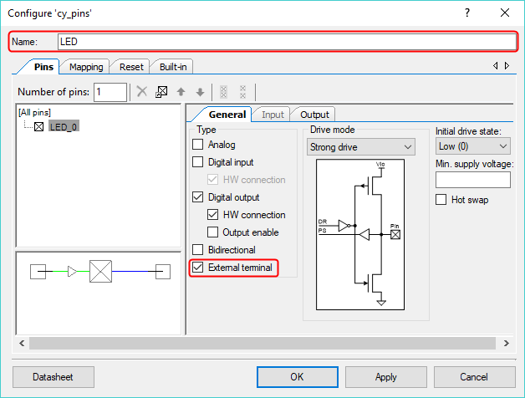This screenshot has height=398, width=525.
Task: Open the Output sub-tab
Action: coord(314,115)
